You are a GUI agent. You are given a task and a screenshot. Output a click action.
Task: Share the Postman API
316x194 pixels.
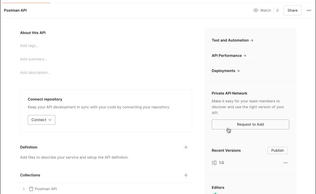pyautogui.click(x=292, y=10)
